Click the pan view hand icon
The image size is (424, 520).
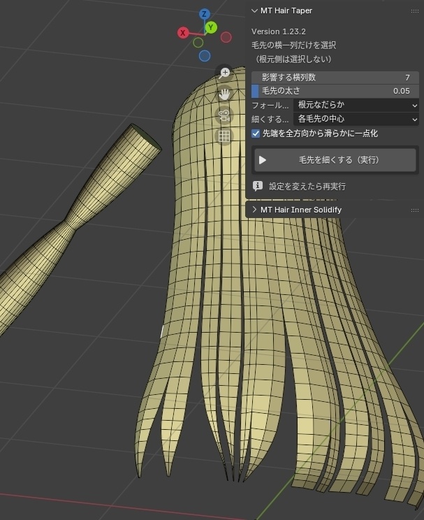[x=224, y=94]
